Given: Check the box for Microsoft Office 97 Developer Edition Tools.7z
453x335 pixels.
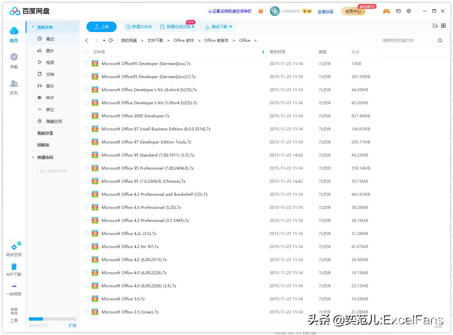Looking at the screenshot, I should point(86,142).
